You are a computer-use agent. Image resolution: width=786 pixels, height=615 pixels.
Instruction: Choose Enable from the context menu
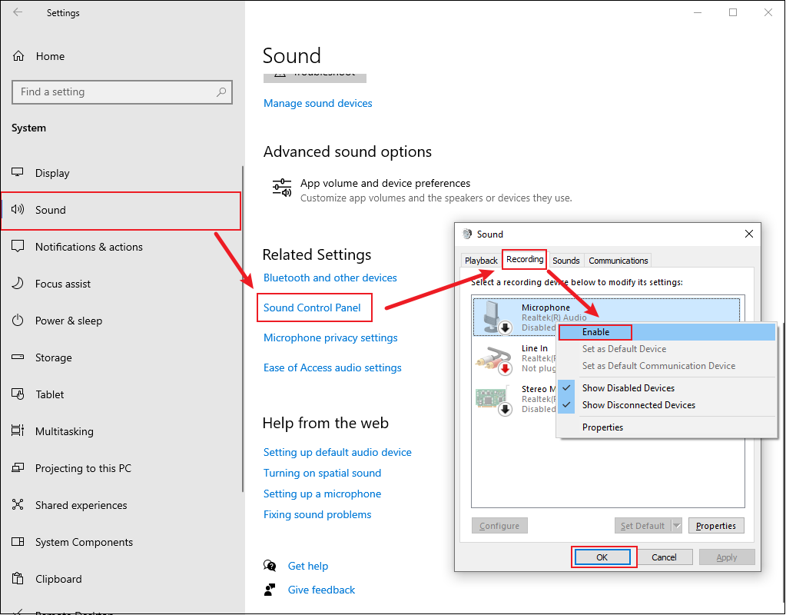[595, 331]
